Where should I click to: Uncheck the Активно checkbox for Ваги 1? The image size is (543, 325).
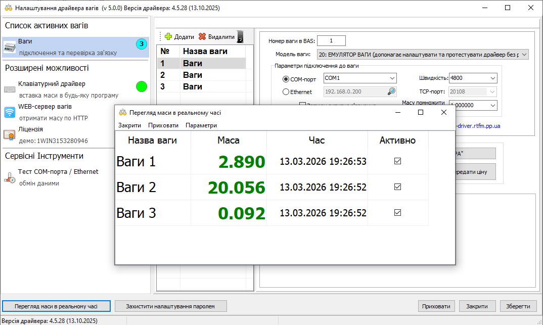397,161
